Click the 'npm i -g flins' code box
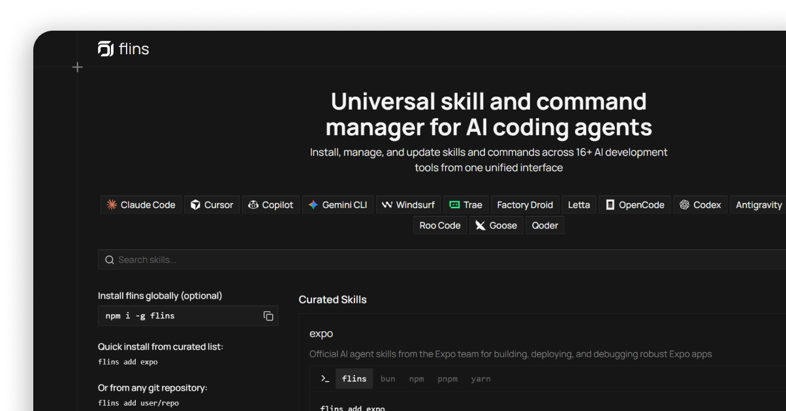Screen dimensions: 786x411 point(188,316)
